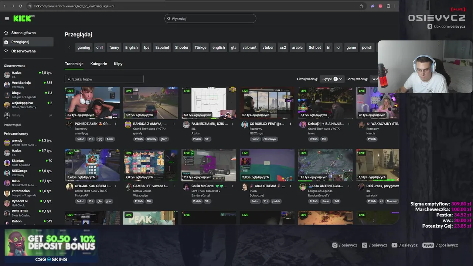Image resolution: width=473 pixels, height=266 pixels.
Task: Open options menu for FAJNIEDZIAŁEK stream
Action: pos(232,124)
